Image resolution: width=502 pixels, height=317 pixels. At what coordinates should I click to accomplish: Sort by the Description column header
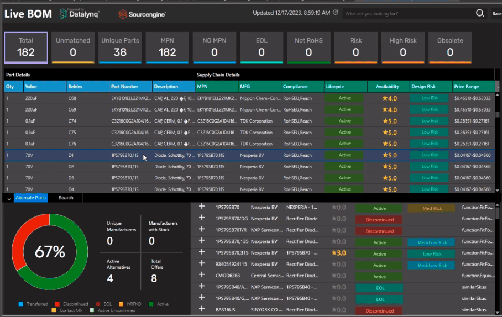[174, 86]
